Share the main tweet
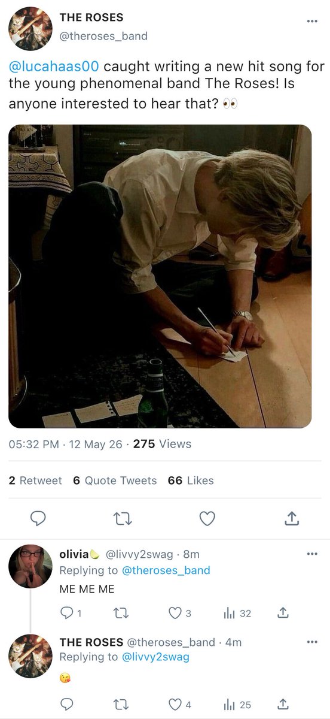 pyautogui.click(x=292, y=518)
